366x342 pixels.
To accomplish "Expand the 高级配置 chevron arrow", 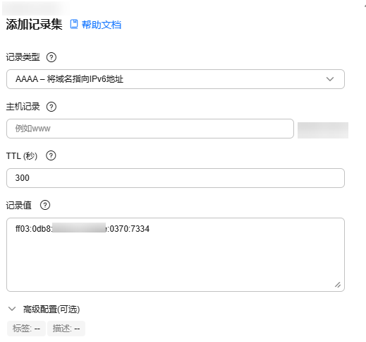I will 12,309.
